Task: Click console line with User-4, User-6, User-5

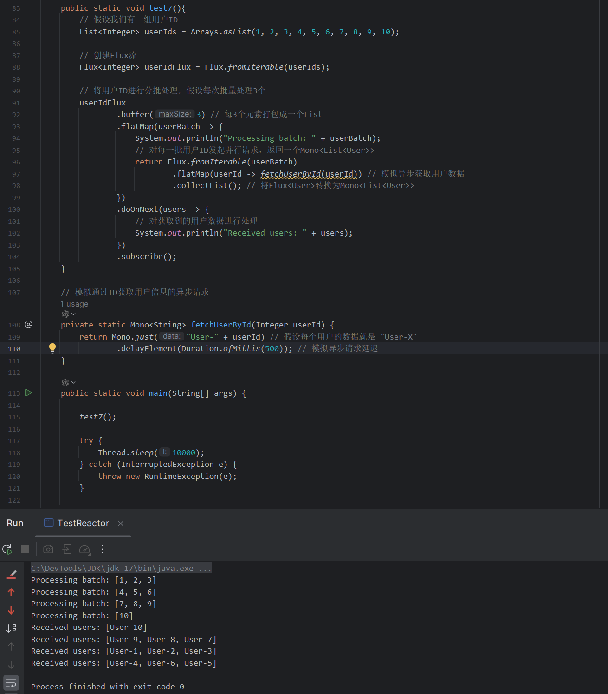Action: [124, 663]
